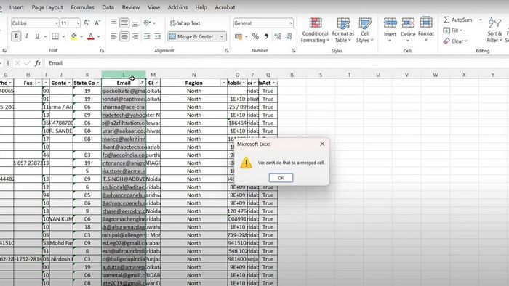Viewport: 509px width, 286px height.
Task: Toggle Bold formatting
Action: (16, 36)
